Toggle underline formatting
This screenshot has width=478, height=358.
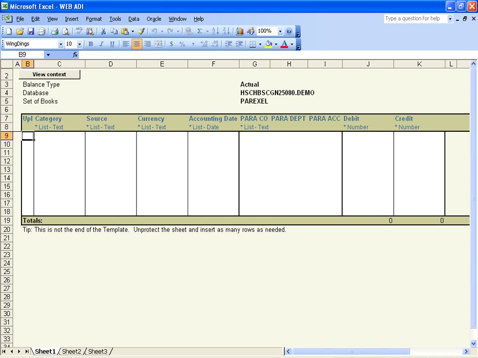[112, 44]
